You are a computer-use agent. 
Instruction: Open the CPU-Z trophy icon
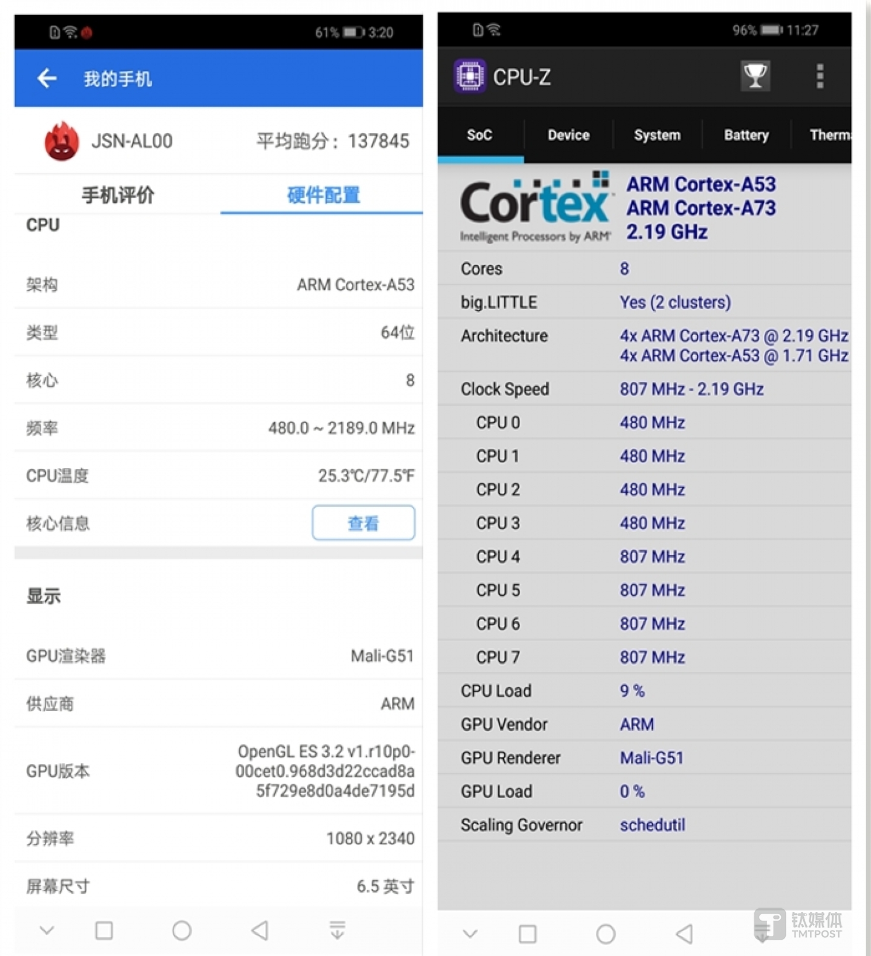click(755, 76)
